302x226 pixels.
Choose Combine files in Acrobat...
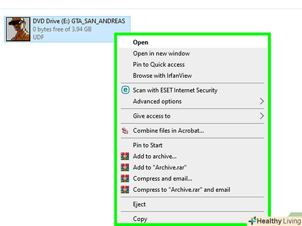click(192, 131)
